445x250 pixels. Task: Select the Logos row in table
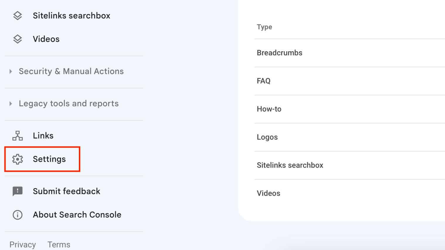point(350,137)
